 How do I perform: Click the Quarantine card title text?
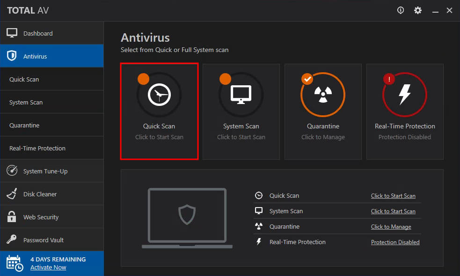[323, 126]
